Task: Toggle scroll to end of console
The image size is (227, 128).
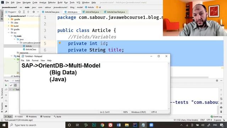Action: point(221,103)
